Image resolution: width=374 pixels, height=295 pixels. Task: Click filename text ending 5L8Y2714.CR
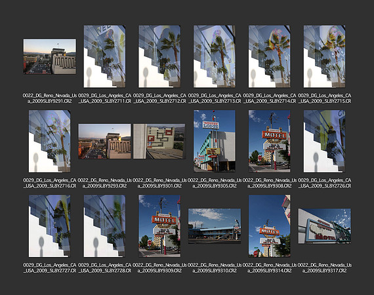coord(269,98)
